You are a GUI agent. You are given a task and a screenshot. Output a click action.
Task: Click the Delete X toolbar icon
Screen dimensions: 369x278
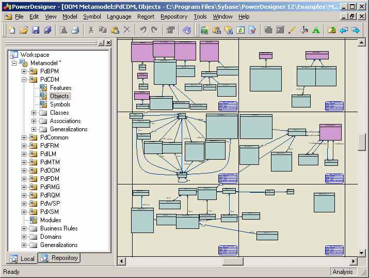127,30
